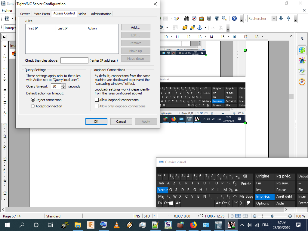Select multiple-page view icon in status bar

click(238, 216)
